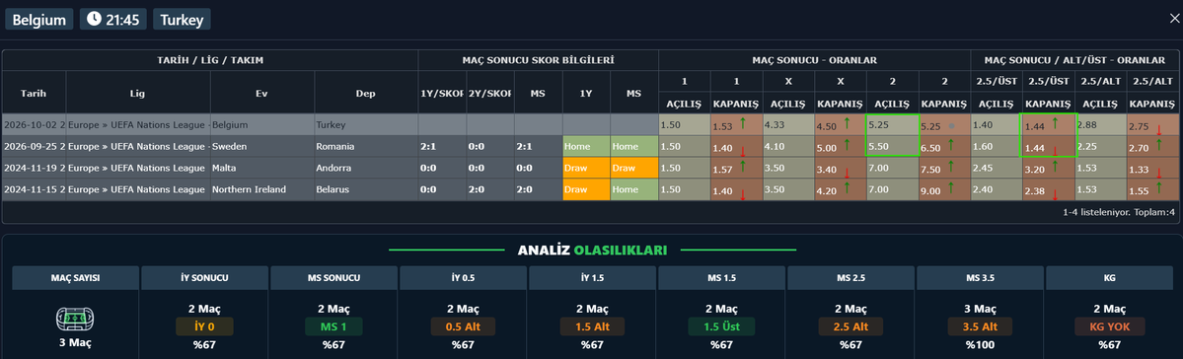The image size is (1183, 359).
Task: Sort table by Tarih column header
Action: pos(34,93)
